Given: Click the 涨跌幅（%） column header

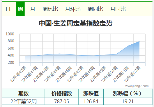Looking at the screenshot, I should 128,93.
